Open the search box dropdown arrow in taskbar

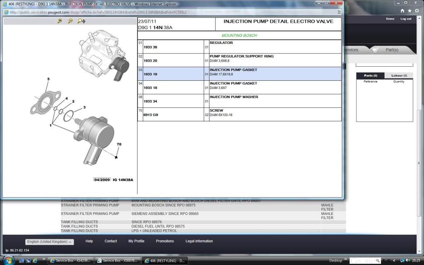click(x=383, y=260)
